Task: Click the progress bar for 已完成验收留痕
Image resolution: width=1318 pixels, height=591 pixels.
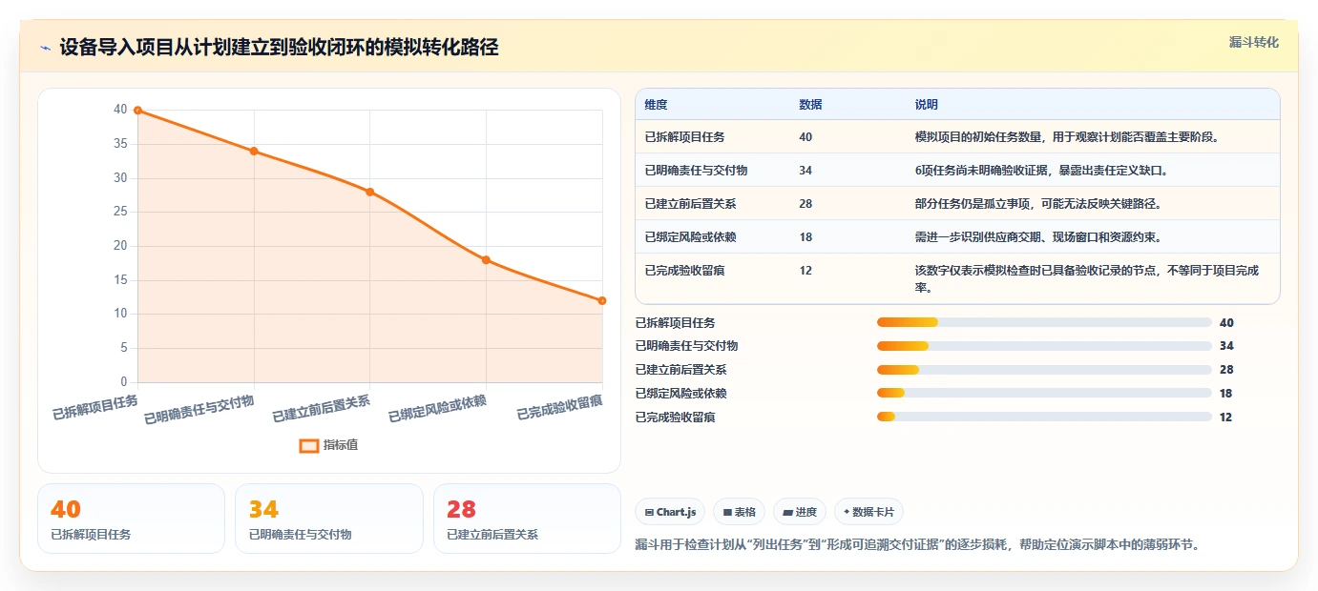Action: [1044, 417]
